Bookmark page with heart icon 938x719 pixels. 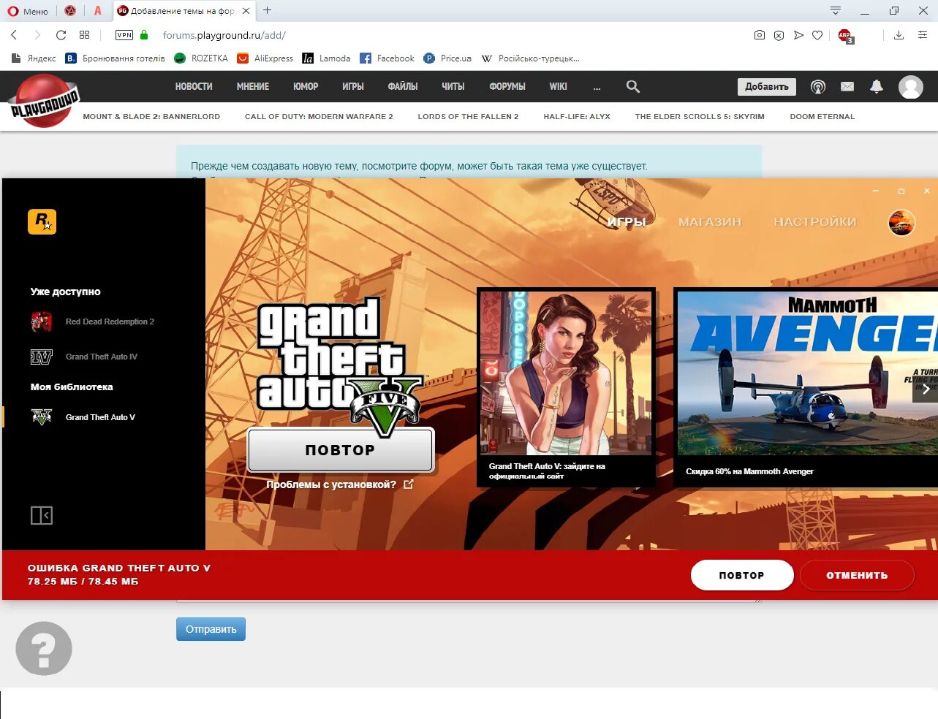pyautogui.click(x=817, y=35)
